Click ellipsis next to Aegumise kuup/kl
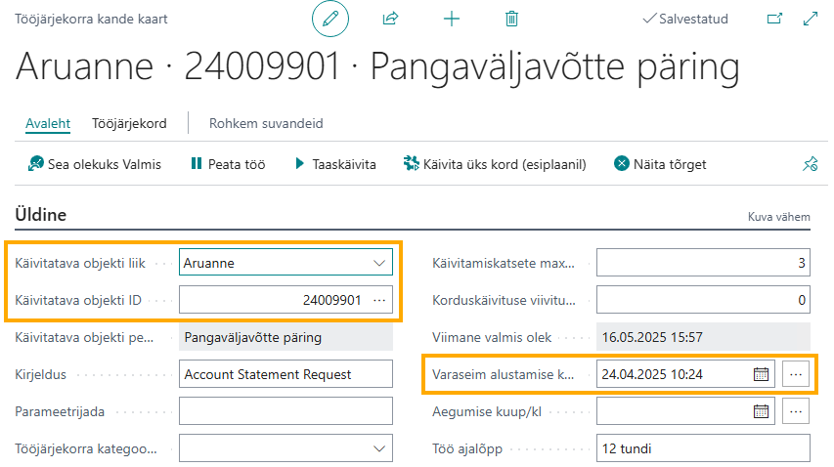834x467 pixels. [796, 411]
